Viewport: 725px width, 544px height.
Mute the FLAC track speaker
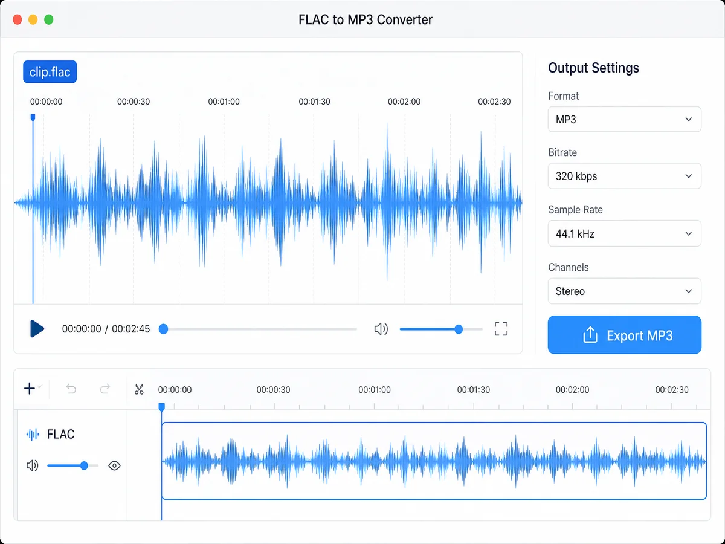[x=33, y=465]
